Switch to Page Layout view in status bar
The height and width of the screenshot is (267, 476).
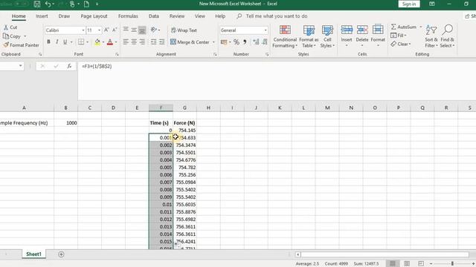[x=407, y=264]
